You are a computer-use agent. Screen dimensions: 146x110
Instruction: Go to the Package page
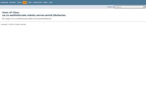click(12, 2)
